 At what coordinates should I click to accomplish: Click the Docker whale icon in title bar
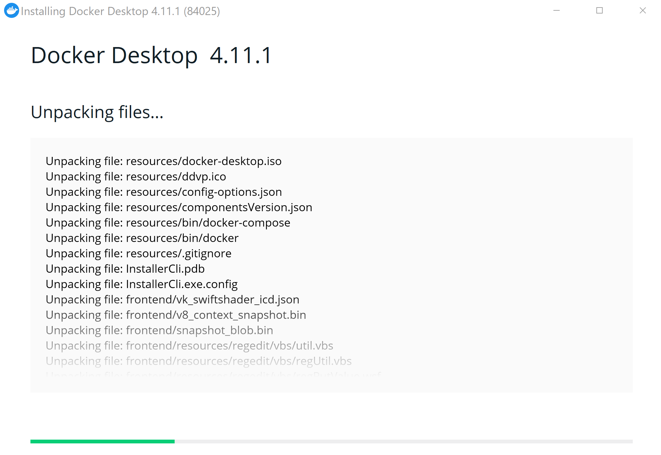(12, 11)
